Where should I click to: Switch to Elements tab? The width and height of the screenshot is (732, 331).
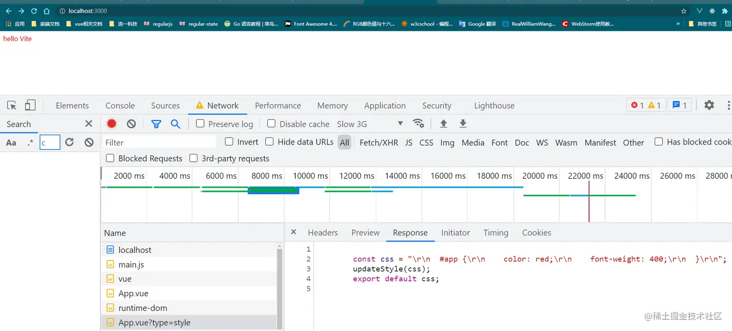pos(72,105)
